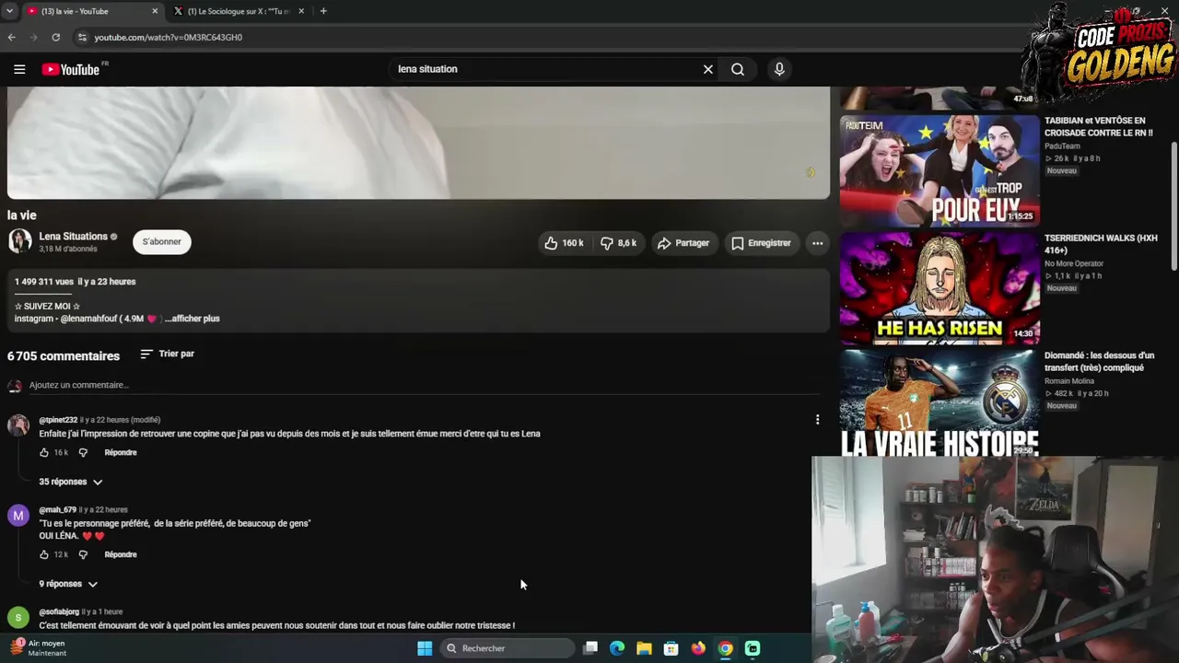Launch Firefox from the taskbar
The width and height of the screenshot is (1179, 663).
[x=698, y=648]
